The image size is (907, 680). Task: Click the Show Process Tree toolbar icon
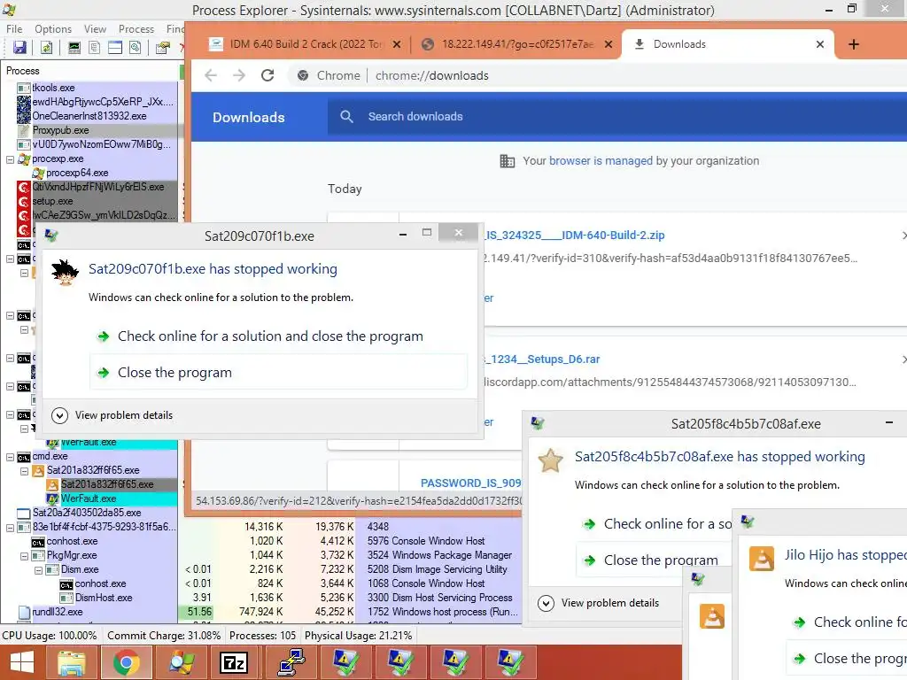[94, 48]
